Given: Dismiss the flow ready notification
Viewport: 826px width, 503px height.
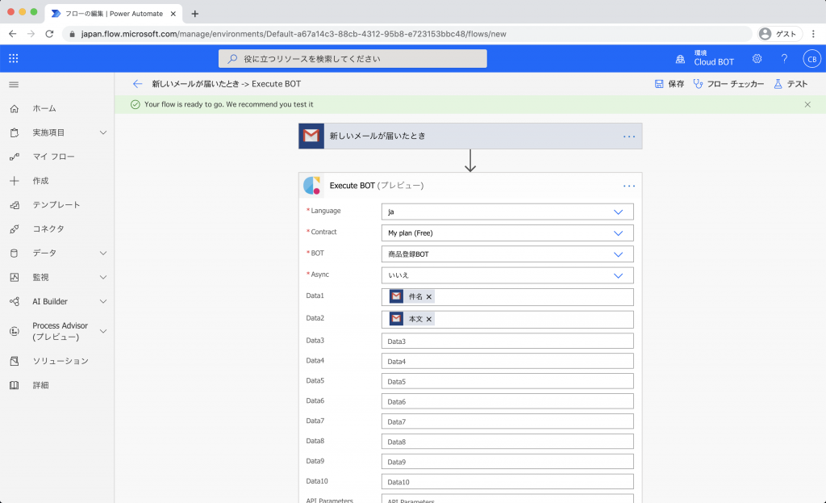Looking at the screenshot, I should pyautogui.click(x=807, y=104).
